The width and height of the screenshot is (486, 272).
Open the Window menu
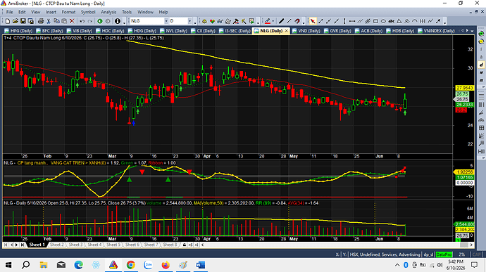coord(145,12)
